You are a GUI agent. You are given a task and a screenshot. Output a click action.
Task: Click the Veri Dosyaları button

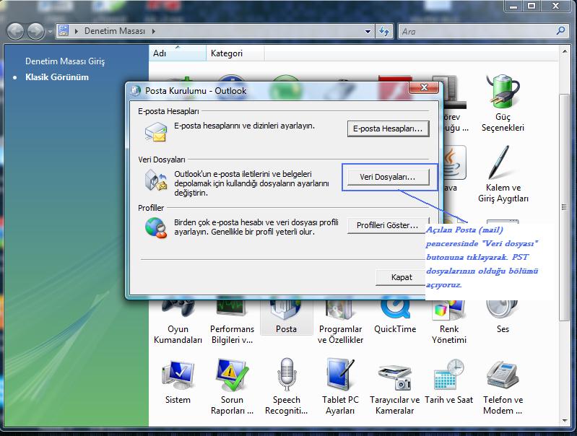click(389, 177)
